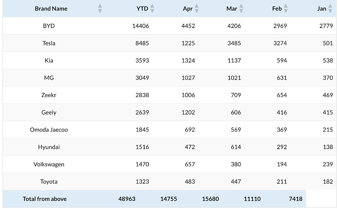Click Kia YTD value 3593
The height and width of the screenshot is (208, 338).
pos(142,60)
